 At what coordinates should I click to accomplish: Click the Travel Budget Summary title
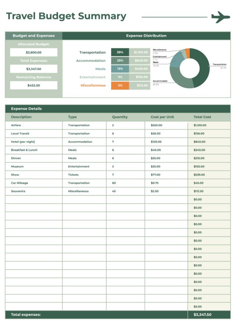pyautogui.click(x=66, y=16)
